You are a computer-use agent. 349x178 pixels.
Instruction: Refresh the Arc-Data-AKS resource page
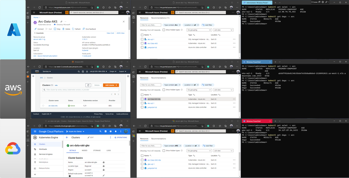click(x=77, y=29)
